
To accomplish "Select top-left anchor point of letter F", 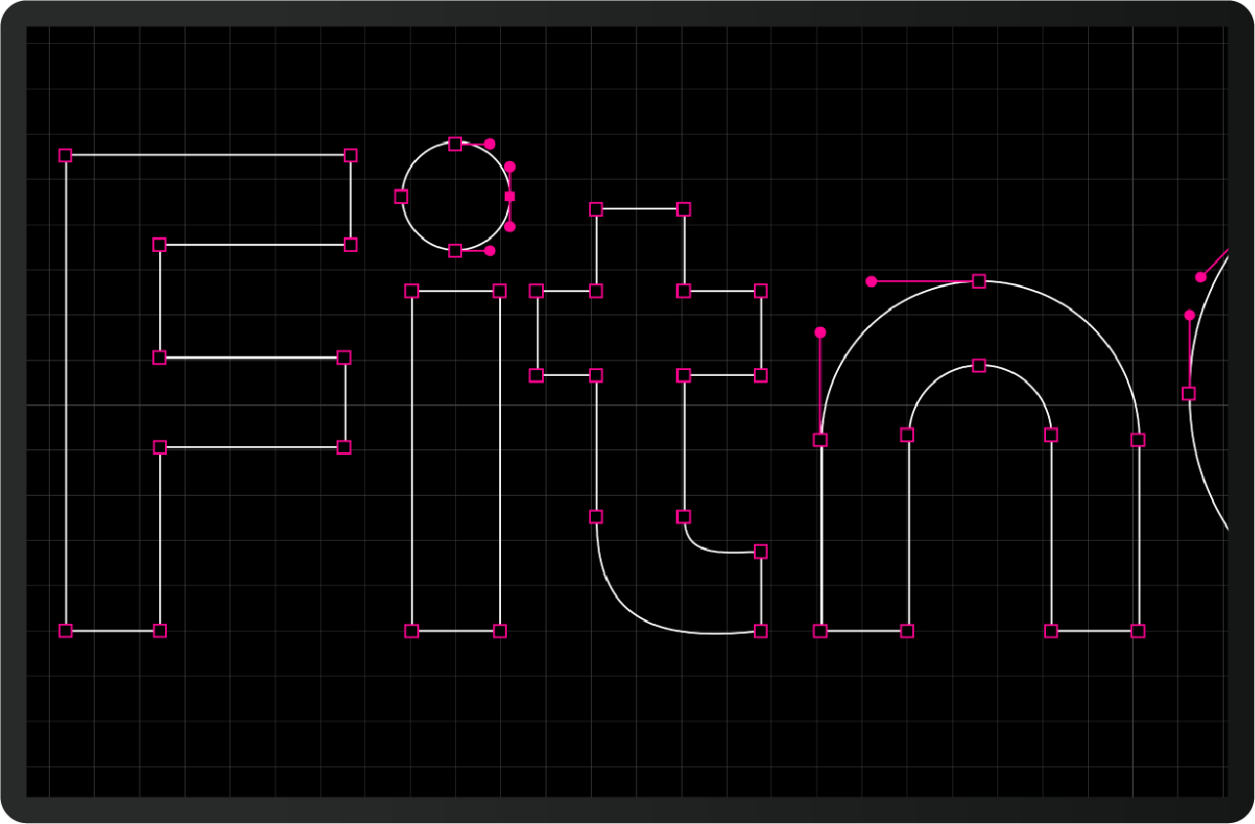I will click(65, 155).
